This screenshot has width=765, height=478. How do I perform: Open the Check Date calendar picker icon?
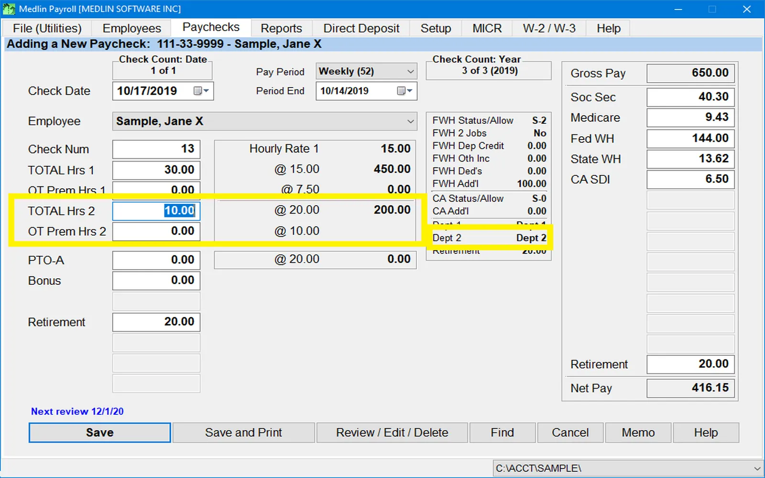(x=201, y=91)
